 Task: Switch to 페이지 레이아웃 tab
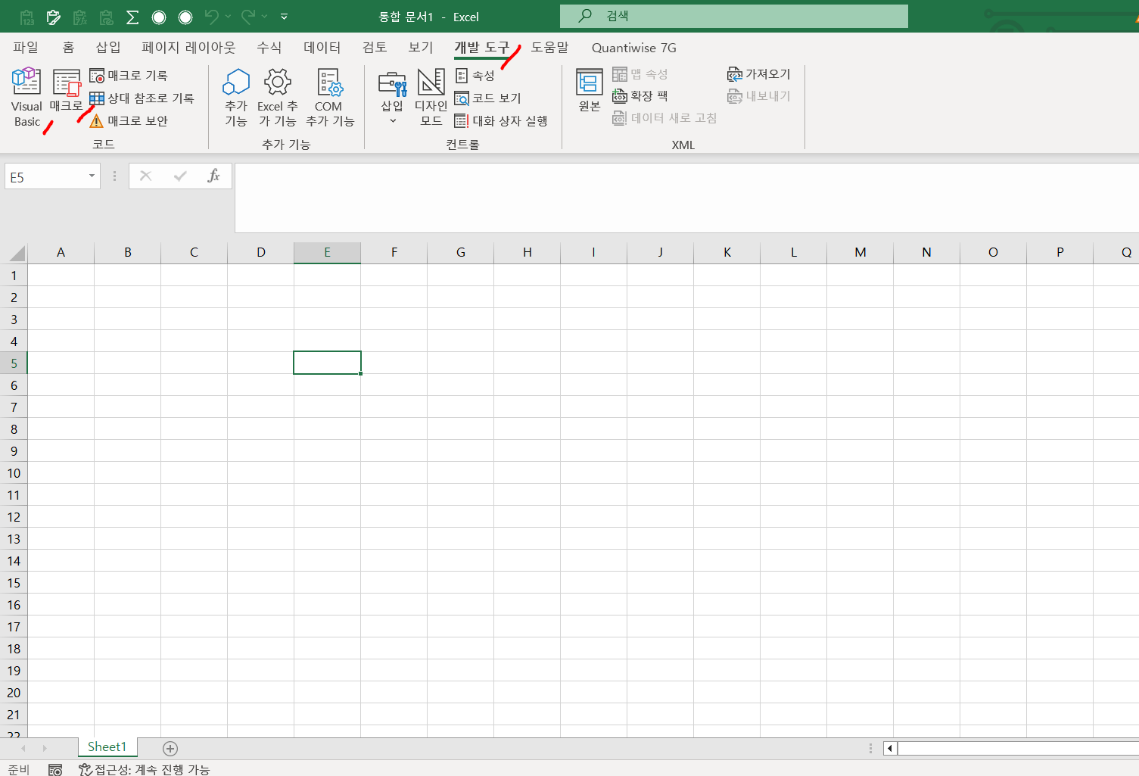coord(188,48)
